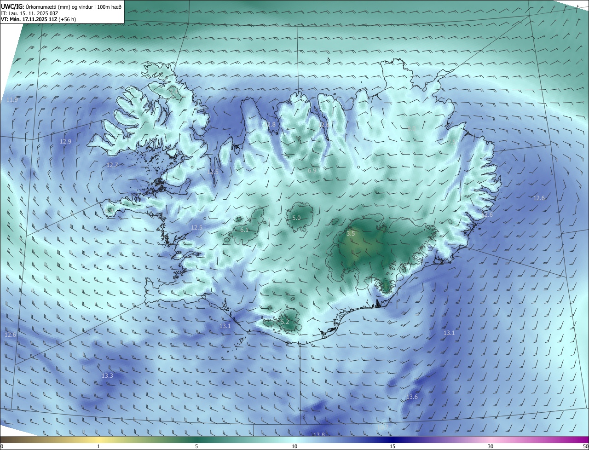Click the colour scale tick labelled 0

tap(2, 446)
